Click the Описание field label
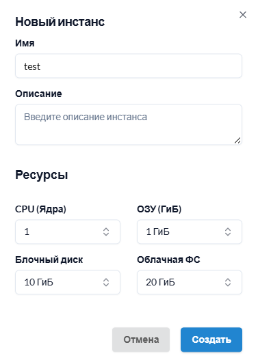Viewport: 258px width, 364px height. coord(38,94)
